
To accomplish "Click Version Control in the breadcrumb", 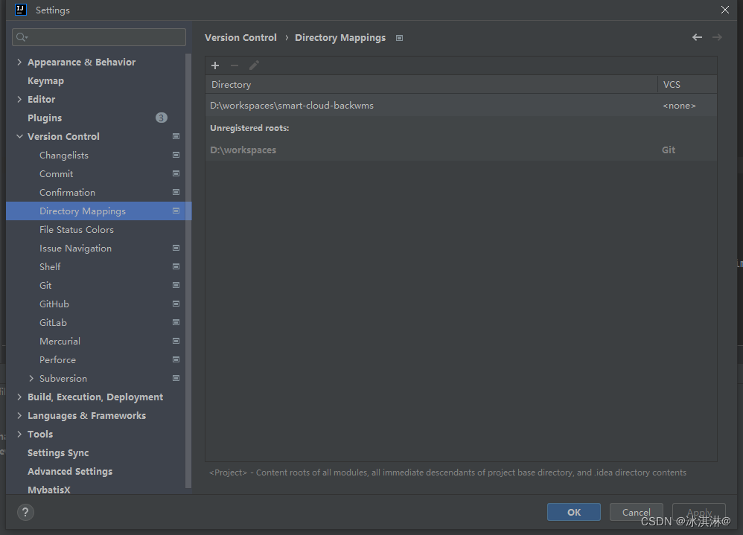I will (240, 37).
